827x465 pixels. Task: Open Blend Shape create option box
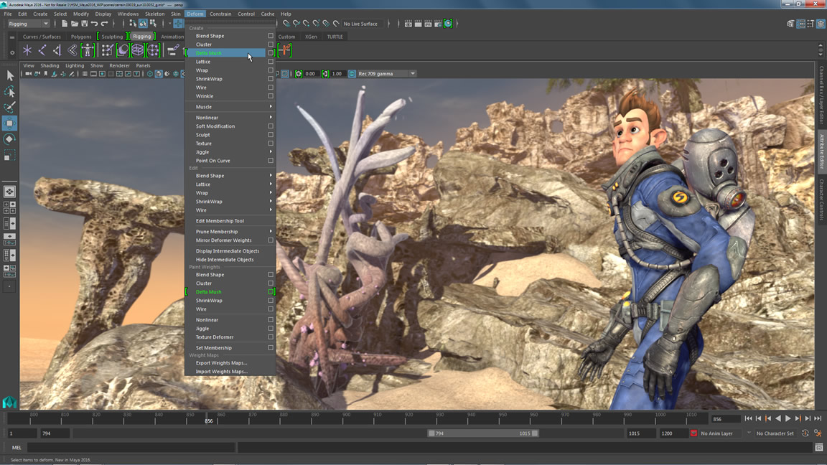271,36
